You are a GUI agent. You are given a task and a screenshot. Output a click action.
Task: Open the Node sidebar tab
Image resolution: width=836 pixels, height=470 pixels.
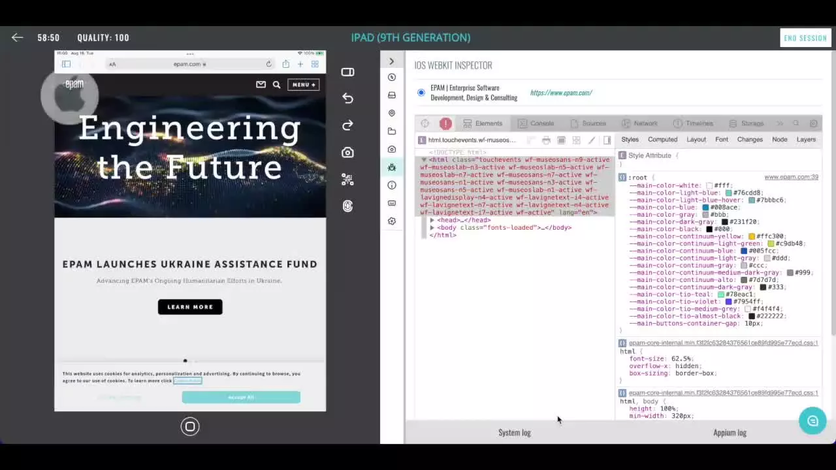pos(780,140)
